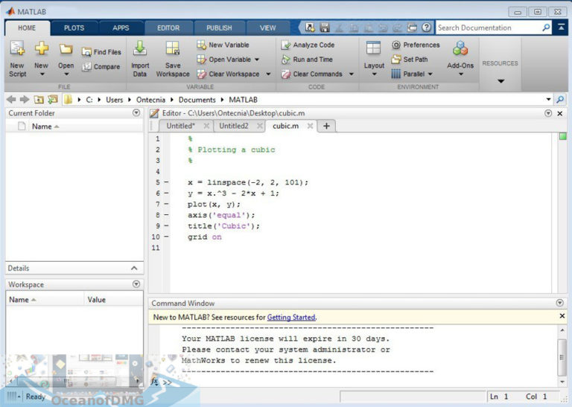Click the Import Data icon
Viewport: 572px width, 407px height.
140,48
